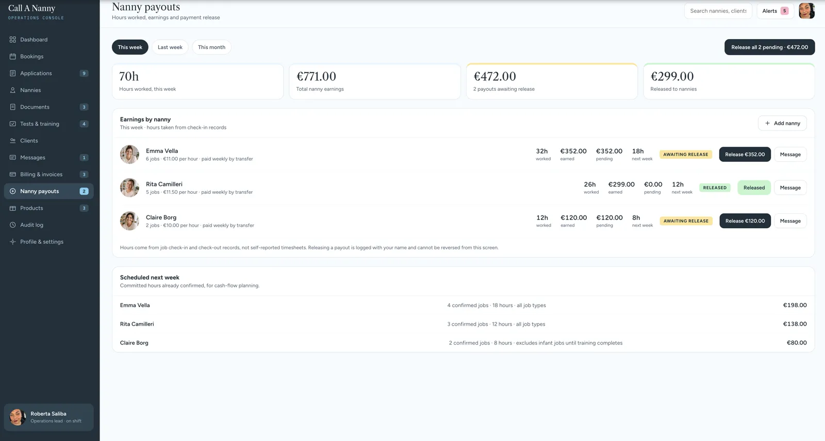Image resolution: width=825 pixels, height=441 pixels.
Task: Open Dashboard in the sidebar
Action: pos(48,40)
